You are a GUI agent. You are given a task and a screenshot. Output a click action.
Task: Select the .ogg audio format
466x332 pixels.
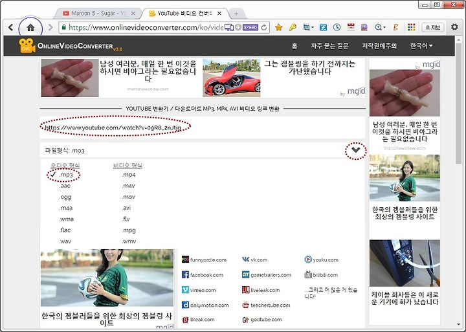click(65, 197)
